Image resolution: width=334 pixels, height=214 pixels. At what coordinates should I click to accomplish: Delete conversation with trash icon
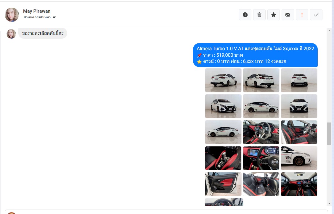click(x=259, y=15)
